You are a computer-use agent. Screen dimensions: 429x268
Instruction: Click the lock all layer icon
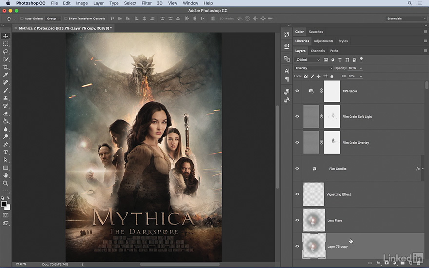tap(332, 77)
